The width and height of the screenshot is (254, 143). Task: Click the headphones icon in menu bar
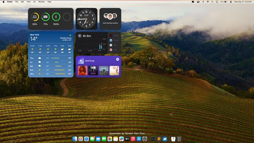[217, 2]
